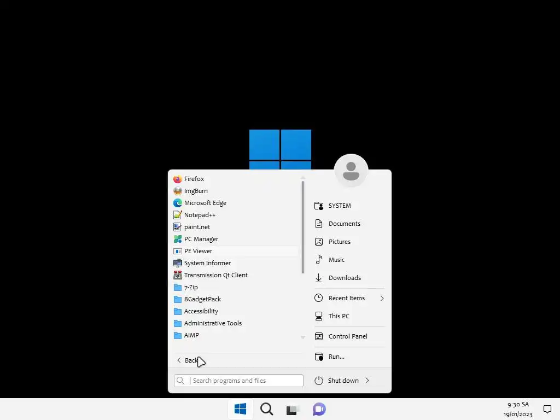Click the Downloads arrow icon

(319, 278)
